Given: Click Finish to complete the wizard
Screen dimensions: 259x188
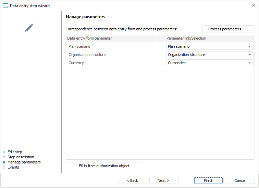Looking at the screenshot, I should tap(209, 180).
